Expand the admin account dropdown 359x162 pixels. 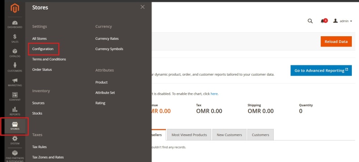pos(342,21)
